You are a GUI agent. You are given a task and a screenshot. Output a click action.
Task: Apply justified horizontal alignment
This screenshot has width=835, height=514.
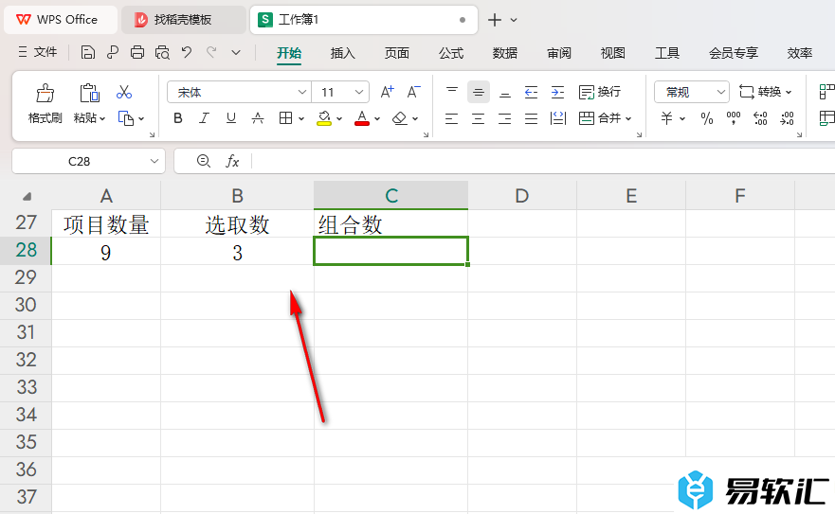point(531,118)
